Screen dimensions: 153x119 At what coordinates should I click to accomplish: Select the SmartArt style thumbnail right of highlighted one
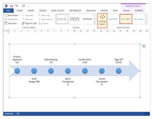[138, 19]
